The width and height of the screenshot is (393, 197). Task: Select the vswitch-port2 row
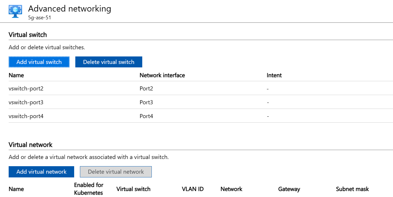coord(26,88)
